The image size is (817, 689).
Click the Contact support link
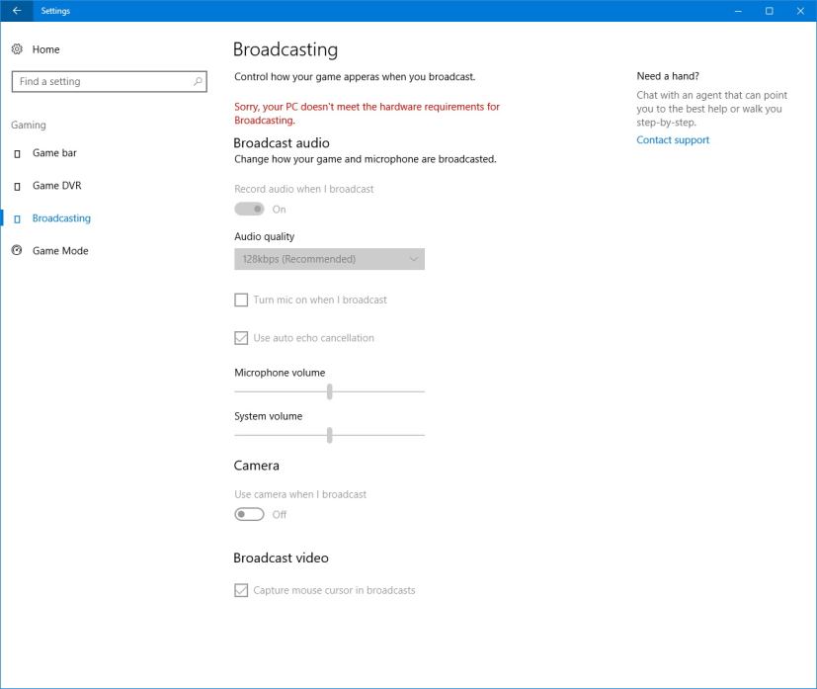coord(673,140)
